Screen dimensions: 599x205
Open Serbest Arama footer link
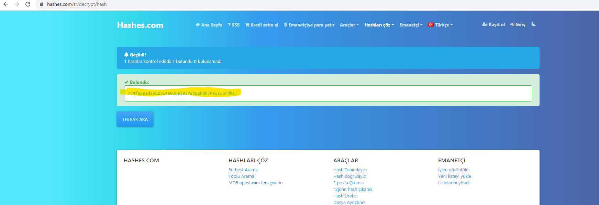tap(243, 170)
